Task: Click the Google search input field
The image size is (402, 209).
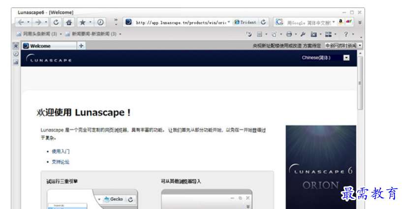Action: click(309, 23)
